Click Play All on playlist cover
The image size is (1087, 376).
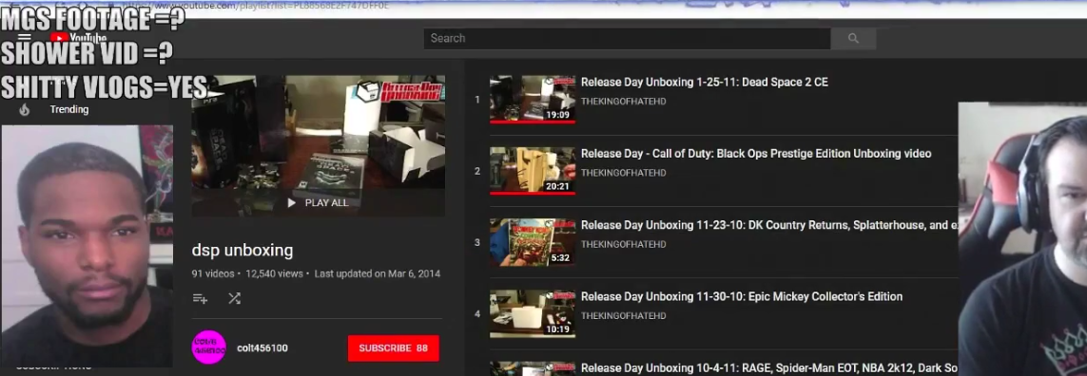pyautogui.click(x=319, y=203)
